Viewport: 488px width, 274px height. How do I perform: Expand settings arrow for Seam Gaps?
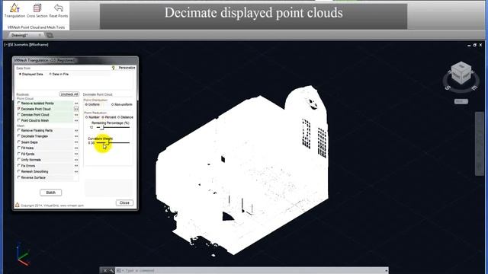pyautogui.click(x=76, y=142)
